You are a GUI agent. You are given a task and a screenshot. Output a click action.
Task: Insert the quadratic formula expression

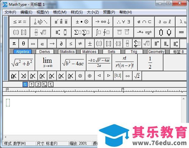click(99, 62)
